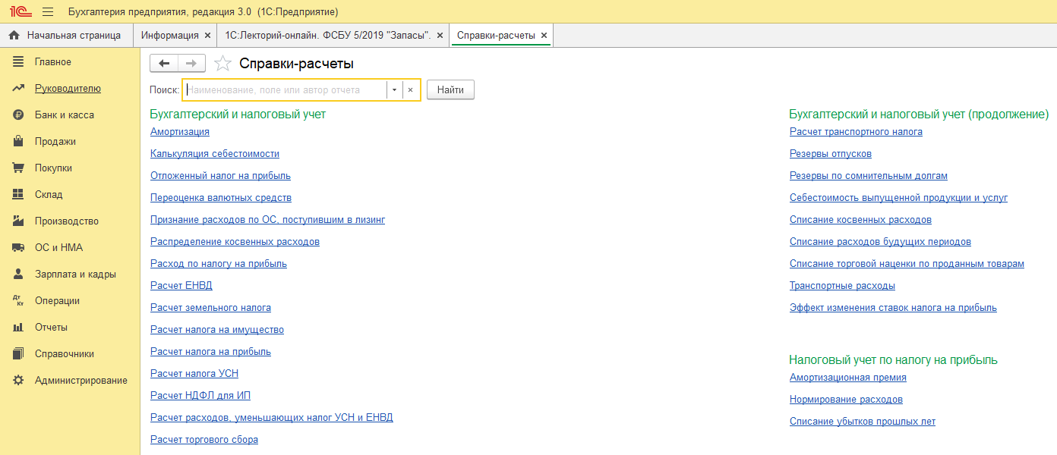Image resolution: width=1057 pixels, height=455 pixels.
Task: Open the Амортизация report
Action: point(180,132)
